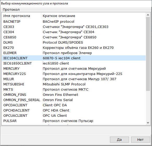The height and width of the screenshot is (146, 152).
Task: Click 'Корректоры объёма газа EK260 и EK270' description
Action: 78,48
